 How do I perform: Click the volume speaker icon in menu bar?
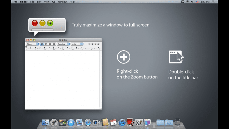click(192, 2)
